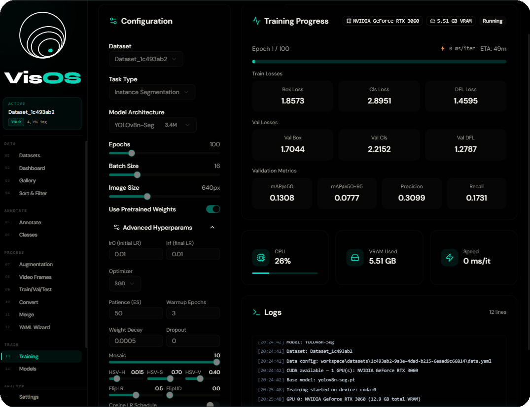Click the active Dataset_1c493ab2 card
This screenshot has height=407, width=530.
[42, 113]
